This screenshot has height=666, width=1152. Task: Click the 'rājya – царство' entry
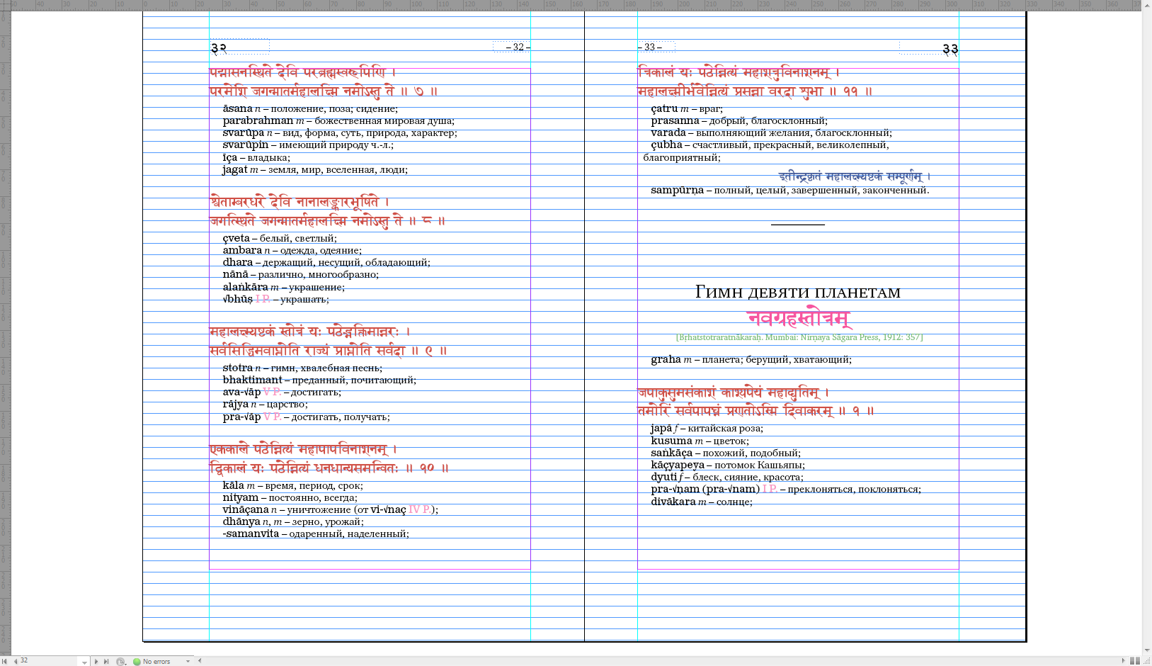[x=265, y=404]
